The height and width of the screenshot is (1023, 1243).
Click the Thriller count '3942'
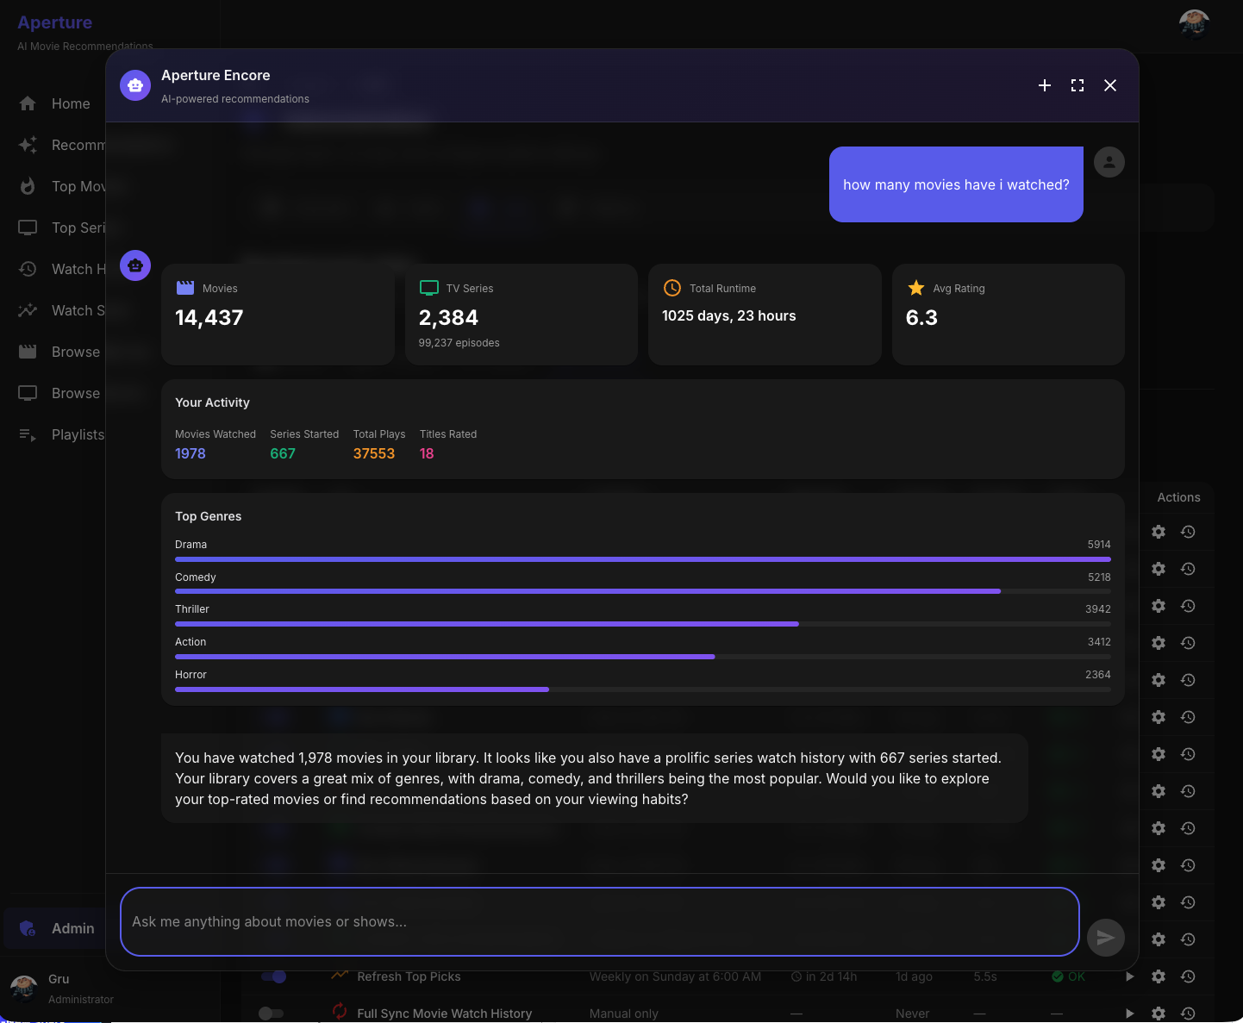click(x=1098, y=609)
